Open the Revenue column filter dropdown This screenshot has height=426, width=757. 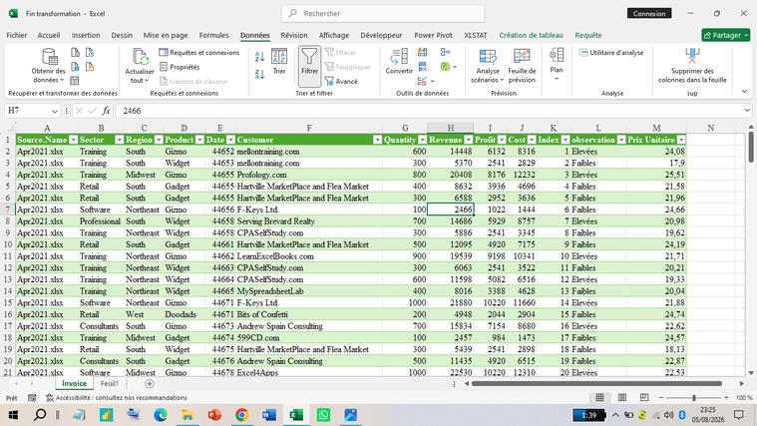click(x=469, y=140)
